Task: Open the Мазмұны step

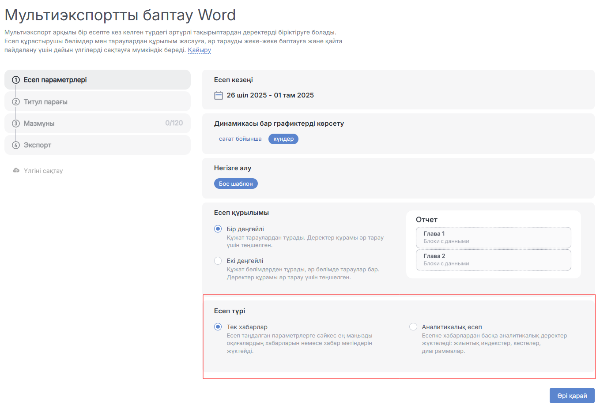Action: coord(39,124)
